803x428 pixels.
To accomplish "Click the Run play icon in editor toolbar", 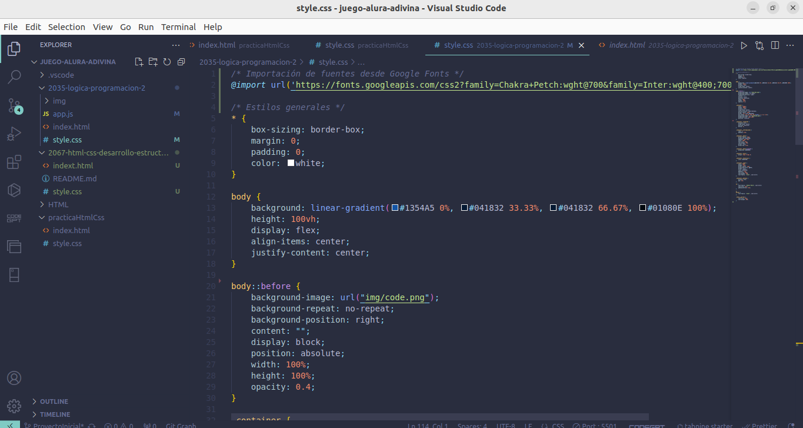I will (744, 45).
